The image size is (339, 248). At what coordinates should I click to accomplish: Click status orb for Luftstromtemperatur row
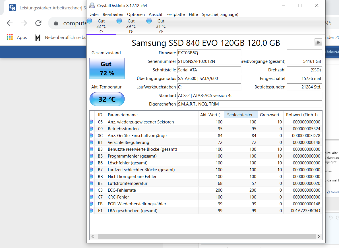click(x=92, y=183)
